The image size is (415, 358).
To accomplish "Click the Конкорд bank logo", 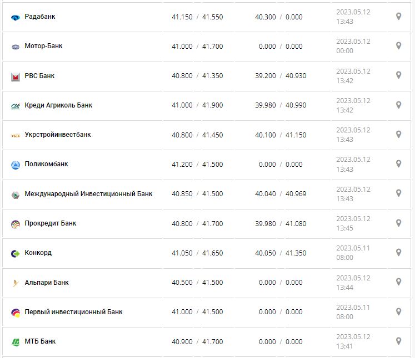I will (16, 253).
